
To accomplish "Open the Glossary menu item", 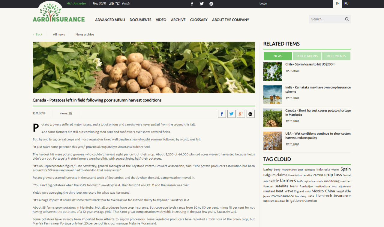I will [x=199, y=20].
